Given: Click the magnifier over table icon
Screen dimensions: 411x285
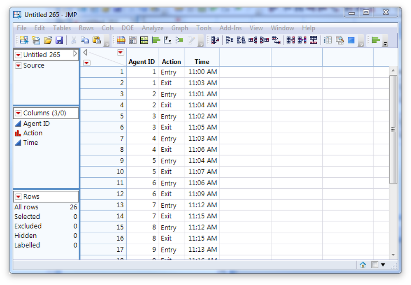Looking at the screenshot, I should coord(340,40).
